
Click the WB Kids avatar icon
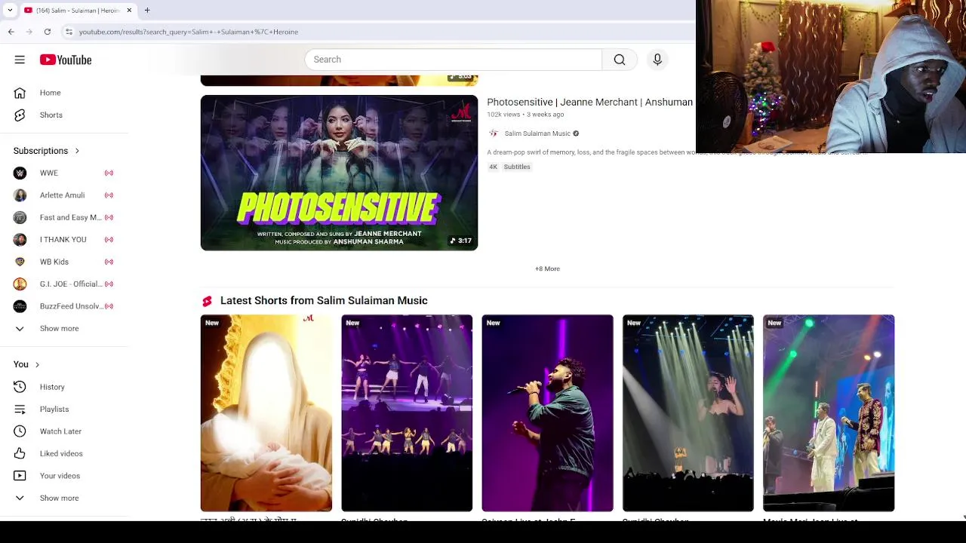(x=20, y=262)
